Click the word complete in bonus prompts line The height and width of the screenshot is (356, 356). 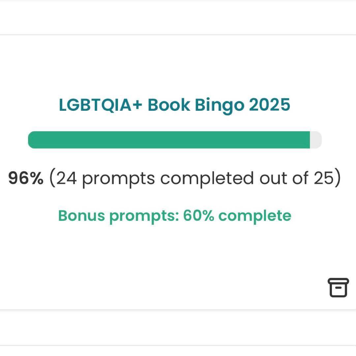255,216
